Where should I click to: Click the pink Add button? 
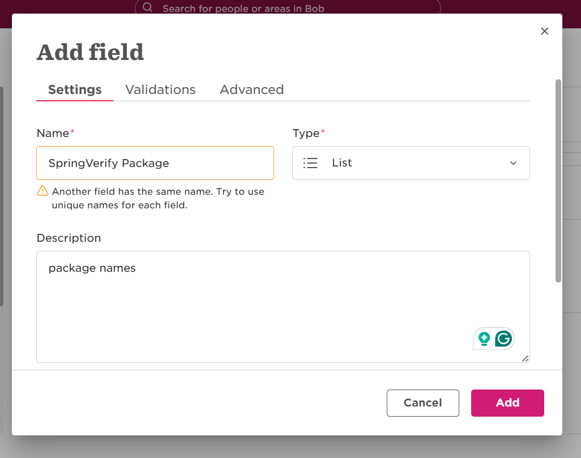(507, 403)
